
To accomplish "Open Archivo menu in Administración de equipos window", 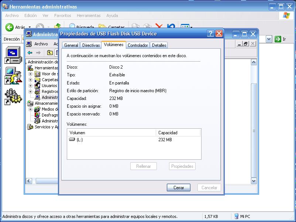I will 41,44.
